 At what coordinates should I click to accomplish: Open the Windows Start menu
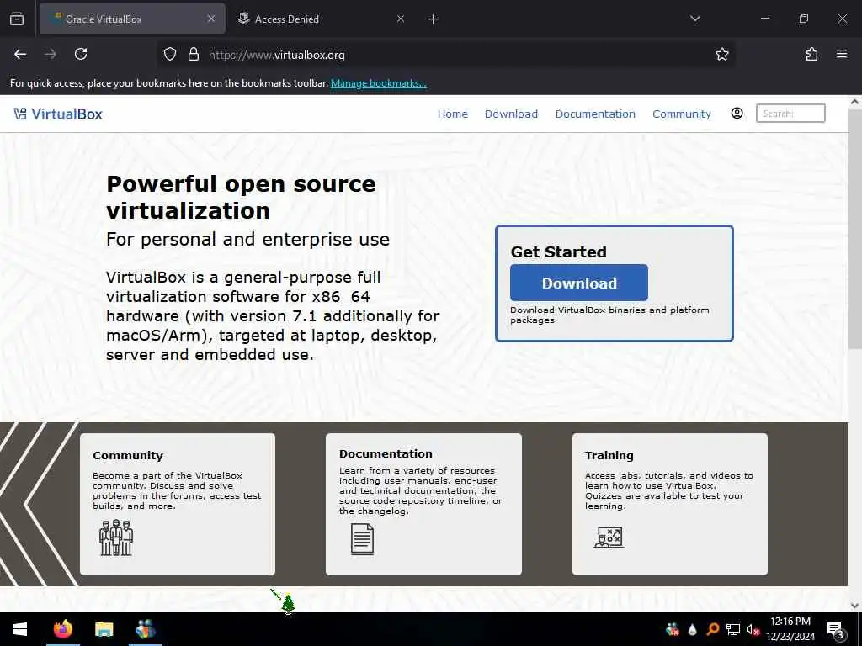20,629
